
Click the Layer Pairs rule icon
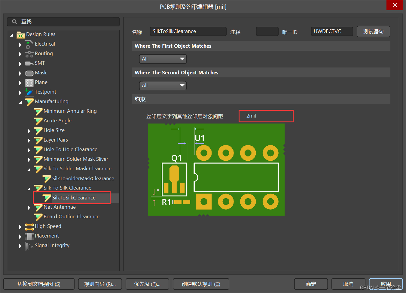pyautogui.click(x=38, y=140)
